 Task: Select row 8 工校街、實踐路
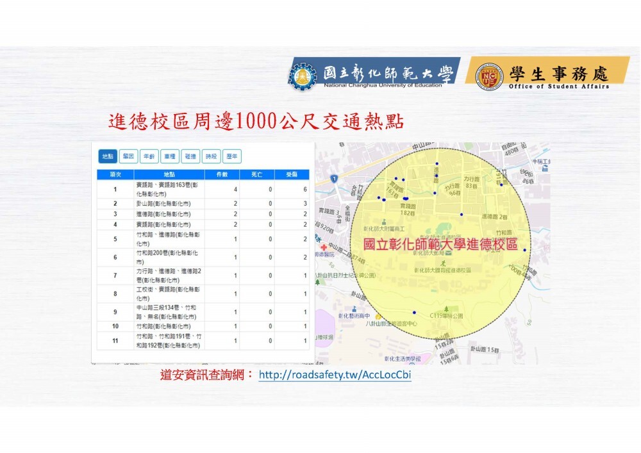click(203, 293)
